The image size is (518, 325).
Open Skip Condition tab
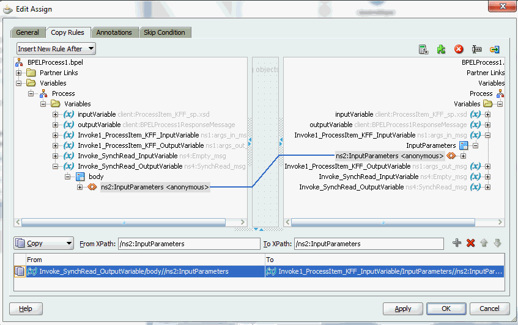(x=165, y=32)
